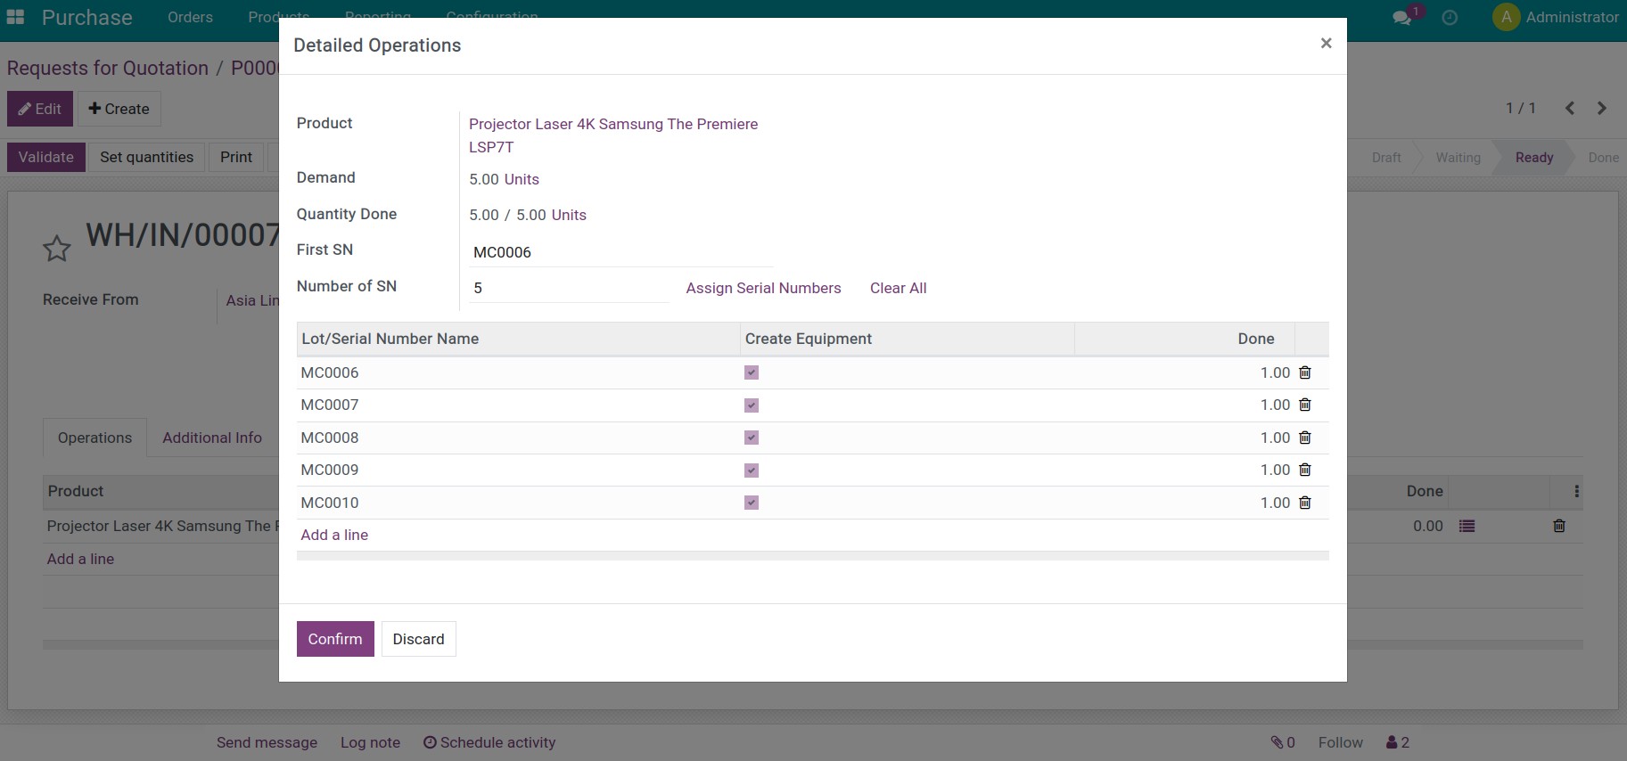
Task: Delete the MC0006 serial number row
Action: point(1304,372)
